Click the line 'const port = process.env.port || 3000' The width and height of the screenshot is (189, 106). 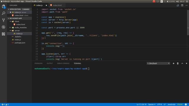click(63, 28)
